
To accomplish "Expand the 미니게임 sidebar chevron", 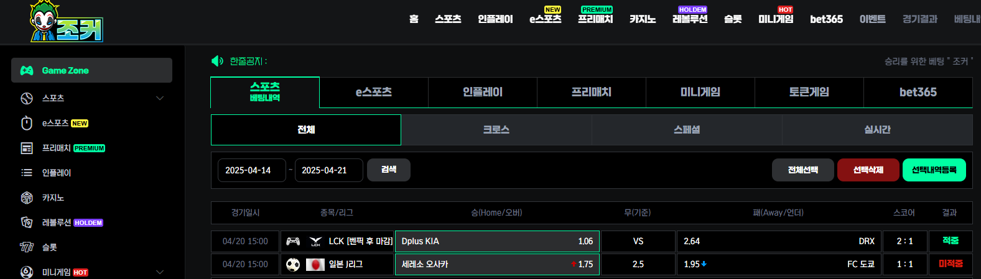I will 160,272.
